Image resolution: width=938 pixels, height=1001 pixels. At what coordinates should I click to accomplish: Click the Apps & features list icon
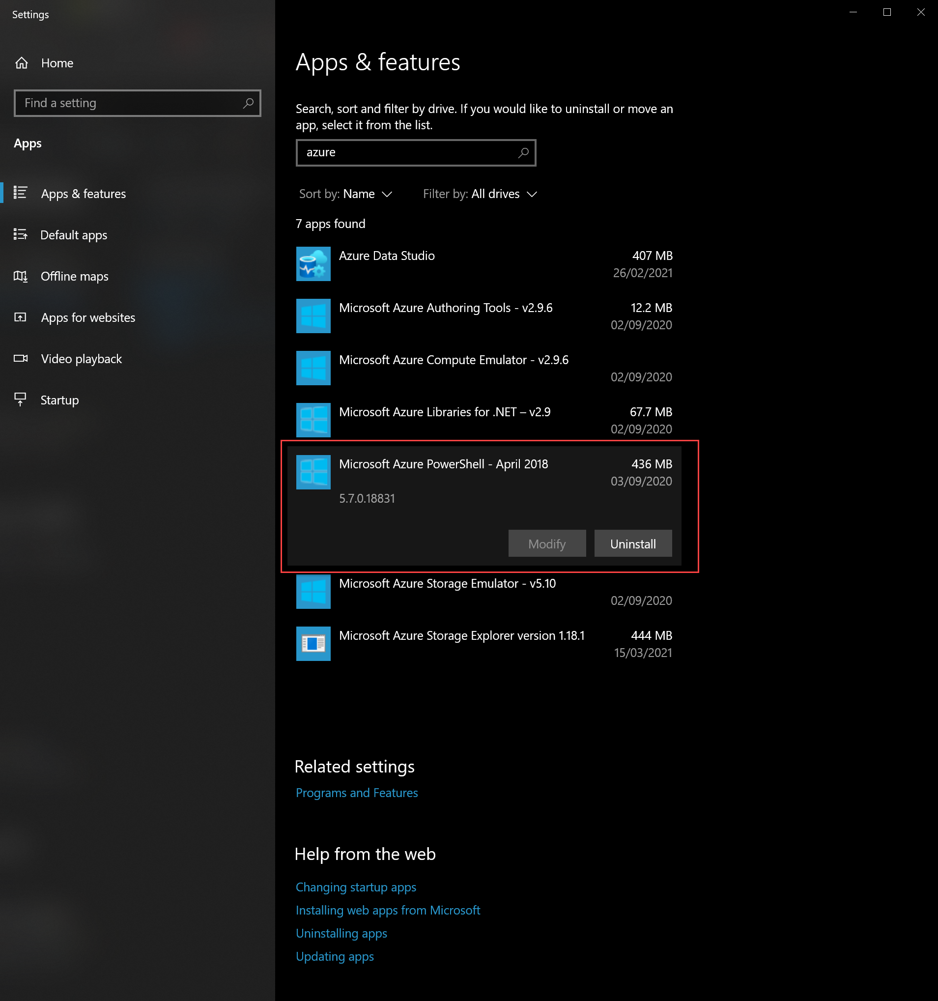coord(20,193)
